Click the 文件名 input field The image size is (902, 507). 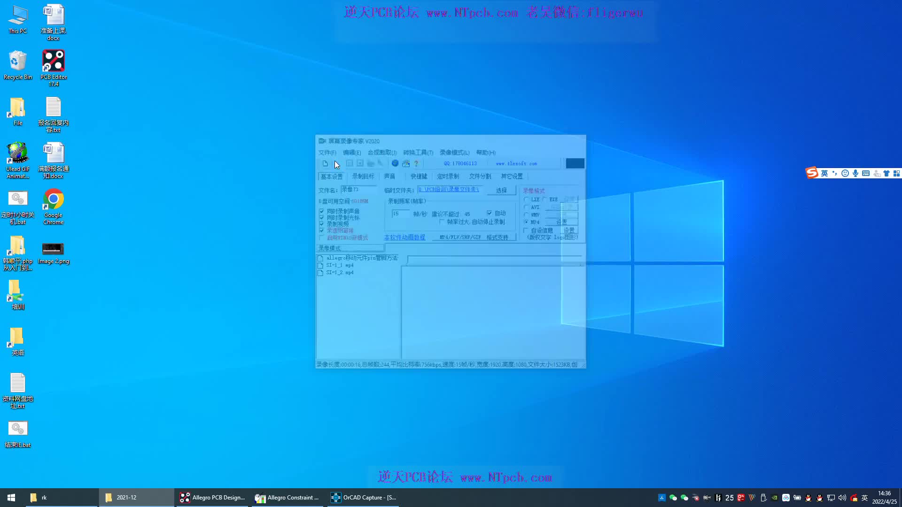(359, 190)
